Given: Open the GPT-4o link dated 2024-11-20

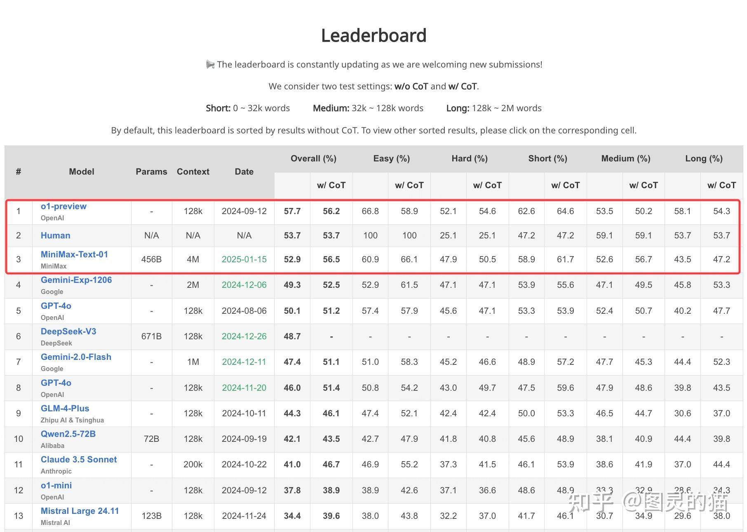Looking at the screenshot, I should tap(56, 383).
